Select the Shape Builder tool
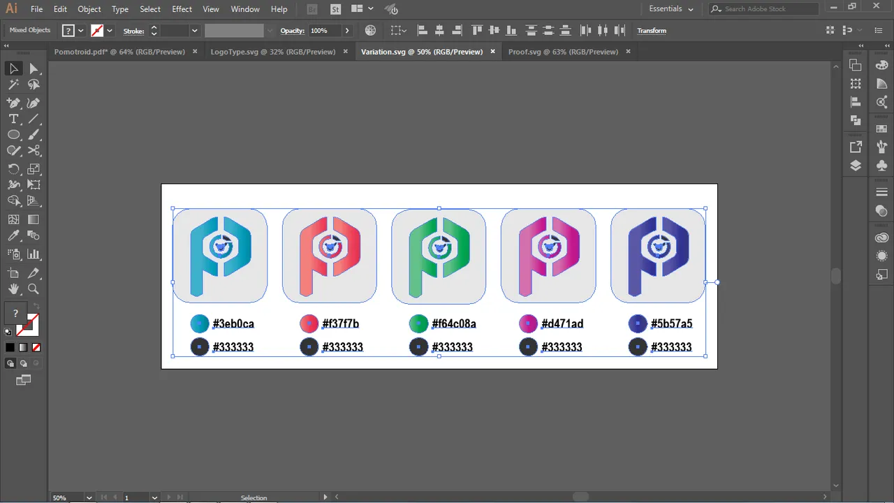Viewport: 894px width, 503px height. 13,201
